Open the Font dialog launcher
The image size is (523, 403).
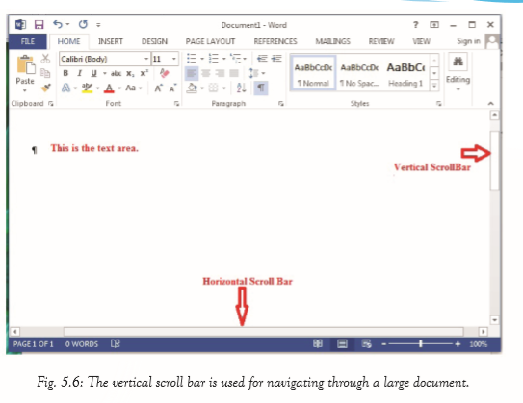point(176,104)
